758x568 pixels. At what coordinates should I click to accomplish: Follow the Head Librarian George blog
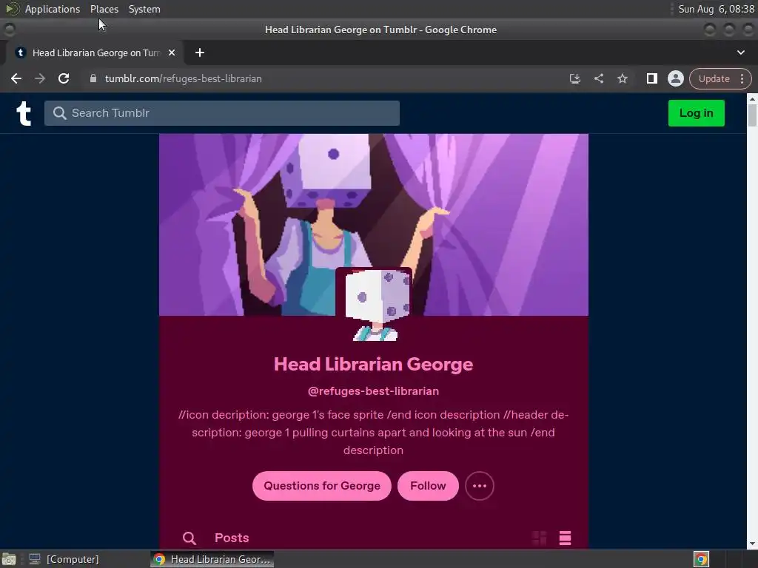coord(428,486)
